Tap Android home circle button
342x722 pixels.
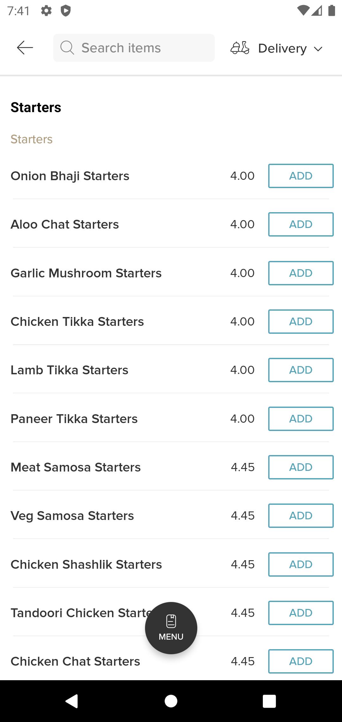pyautogui.click(x=171, y=701)
